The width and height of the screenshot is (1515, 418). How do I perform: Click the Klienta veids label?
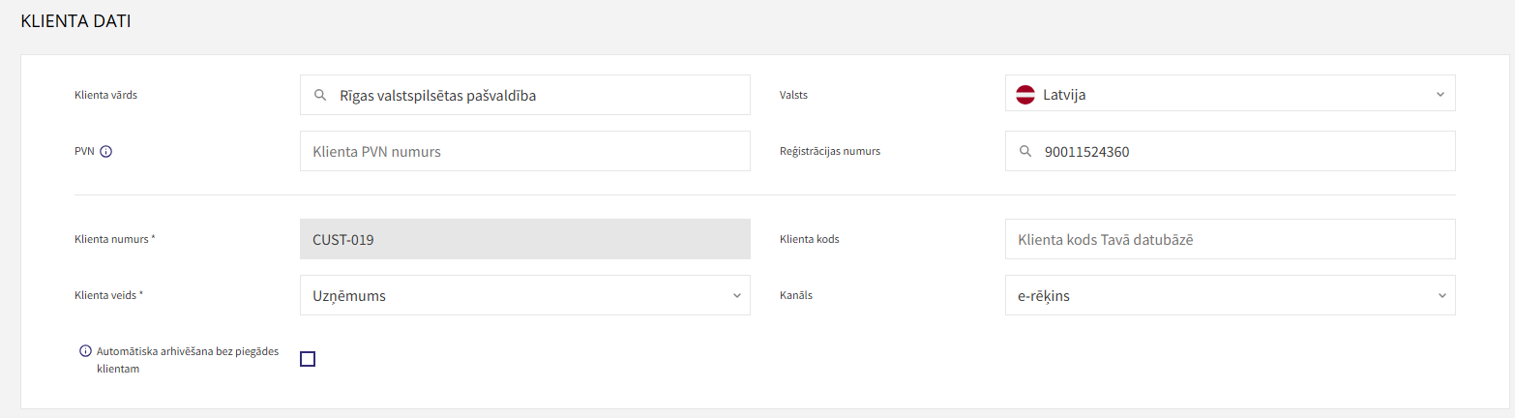coord(109,295)
